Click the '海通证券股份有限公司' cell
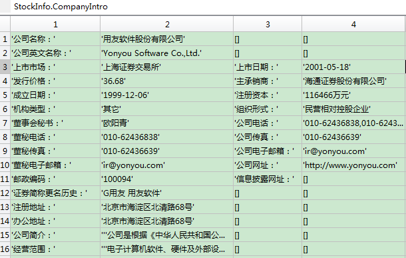The height and width of the screenshot is (258, 406). (353, 81)
